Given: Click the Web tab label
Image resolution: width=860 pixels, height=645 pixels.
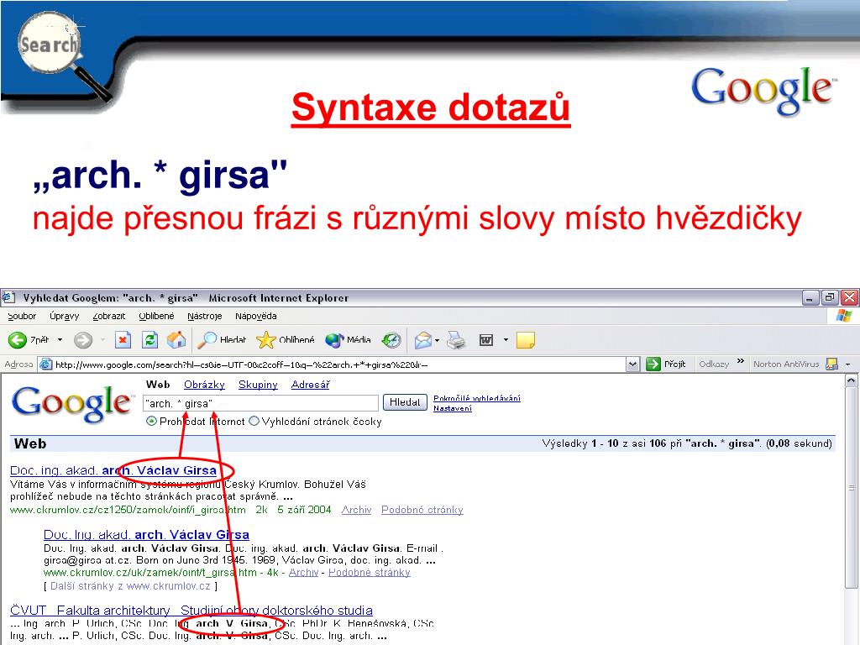Looking at the screenshot, I should (158, 385).
